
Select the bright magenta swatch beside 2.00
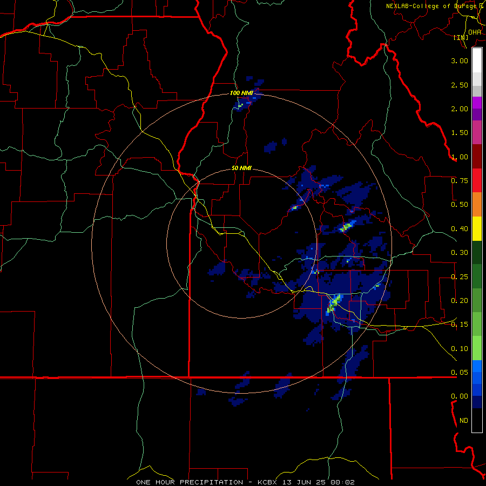(x=477, y=103)
